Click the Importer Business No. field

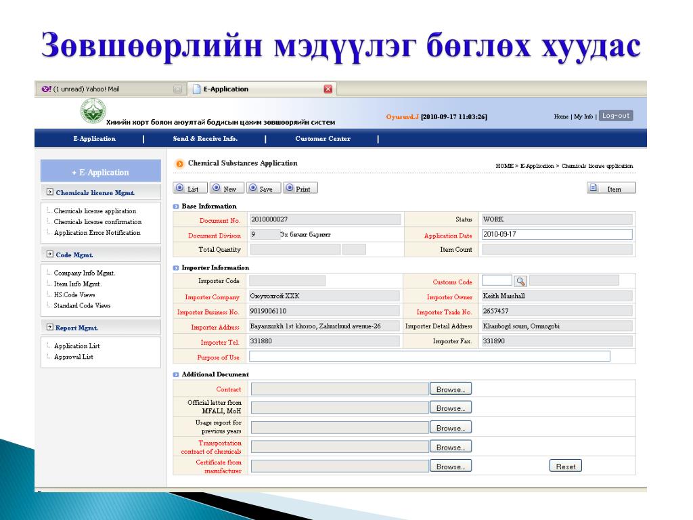tap(324, 311)
